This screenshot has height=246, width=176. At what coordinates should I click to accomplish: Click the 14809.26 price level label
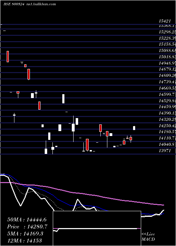tap(167, 76)
